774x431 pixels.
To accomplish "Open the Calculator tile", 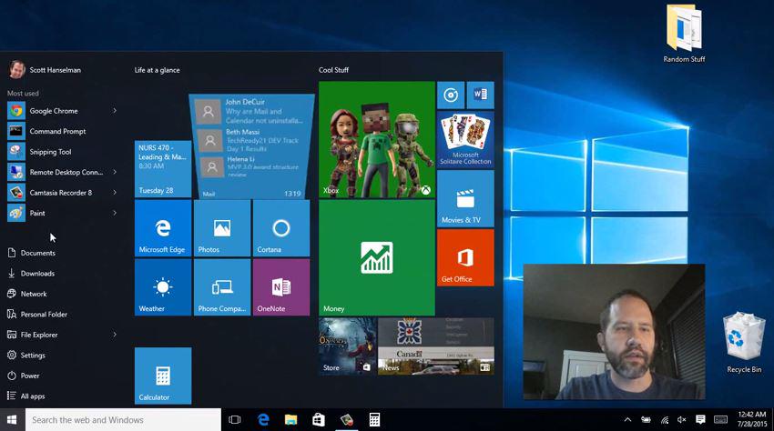I will (x=163, y=376).
